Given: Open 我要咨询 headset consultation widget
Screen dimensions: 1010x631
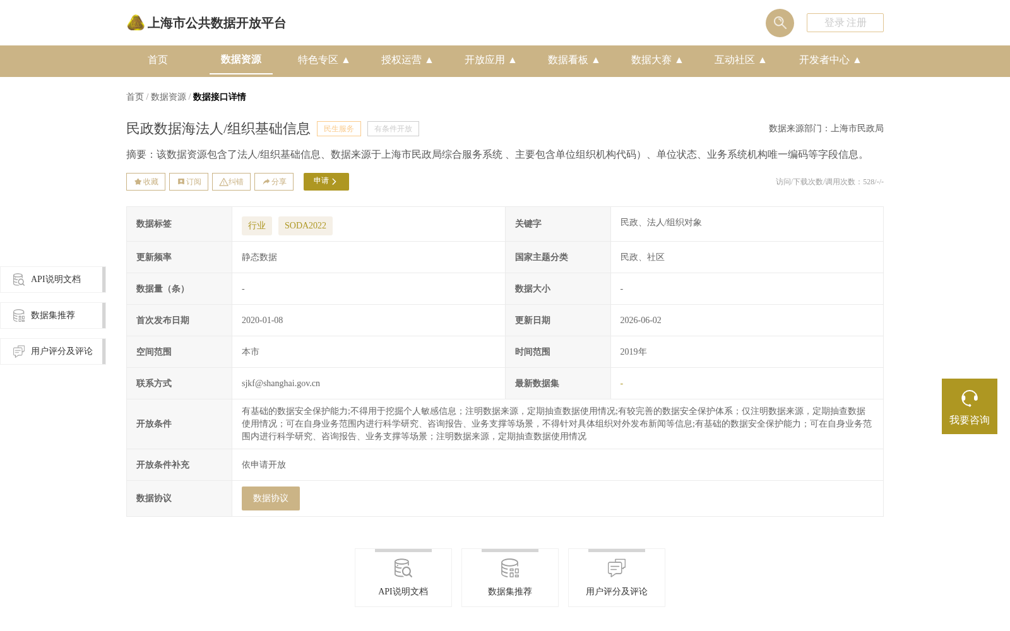Looking at the screenshot, I should (x=970, y=406).
